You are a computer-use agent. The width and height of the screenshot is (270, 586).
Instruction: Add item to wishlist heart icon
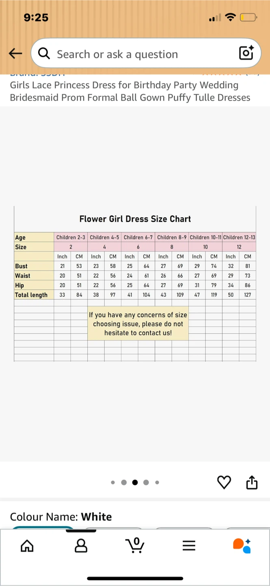[224, 483]
